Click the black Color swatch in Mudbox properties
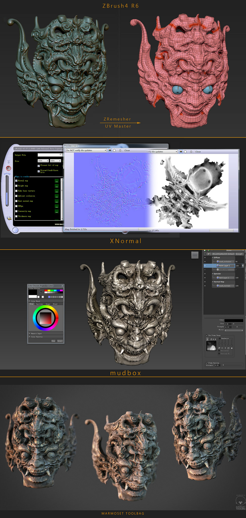The image size is (246, 518). tap(234, 320)
